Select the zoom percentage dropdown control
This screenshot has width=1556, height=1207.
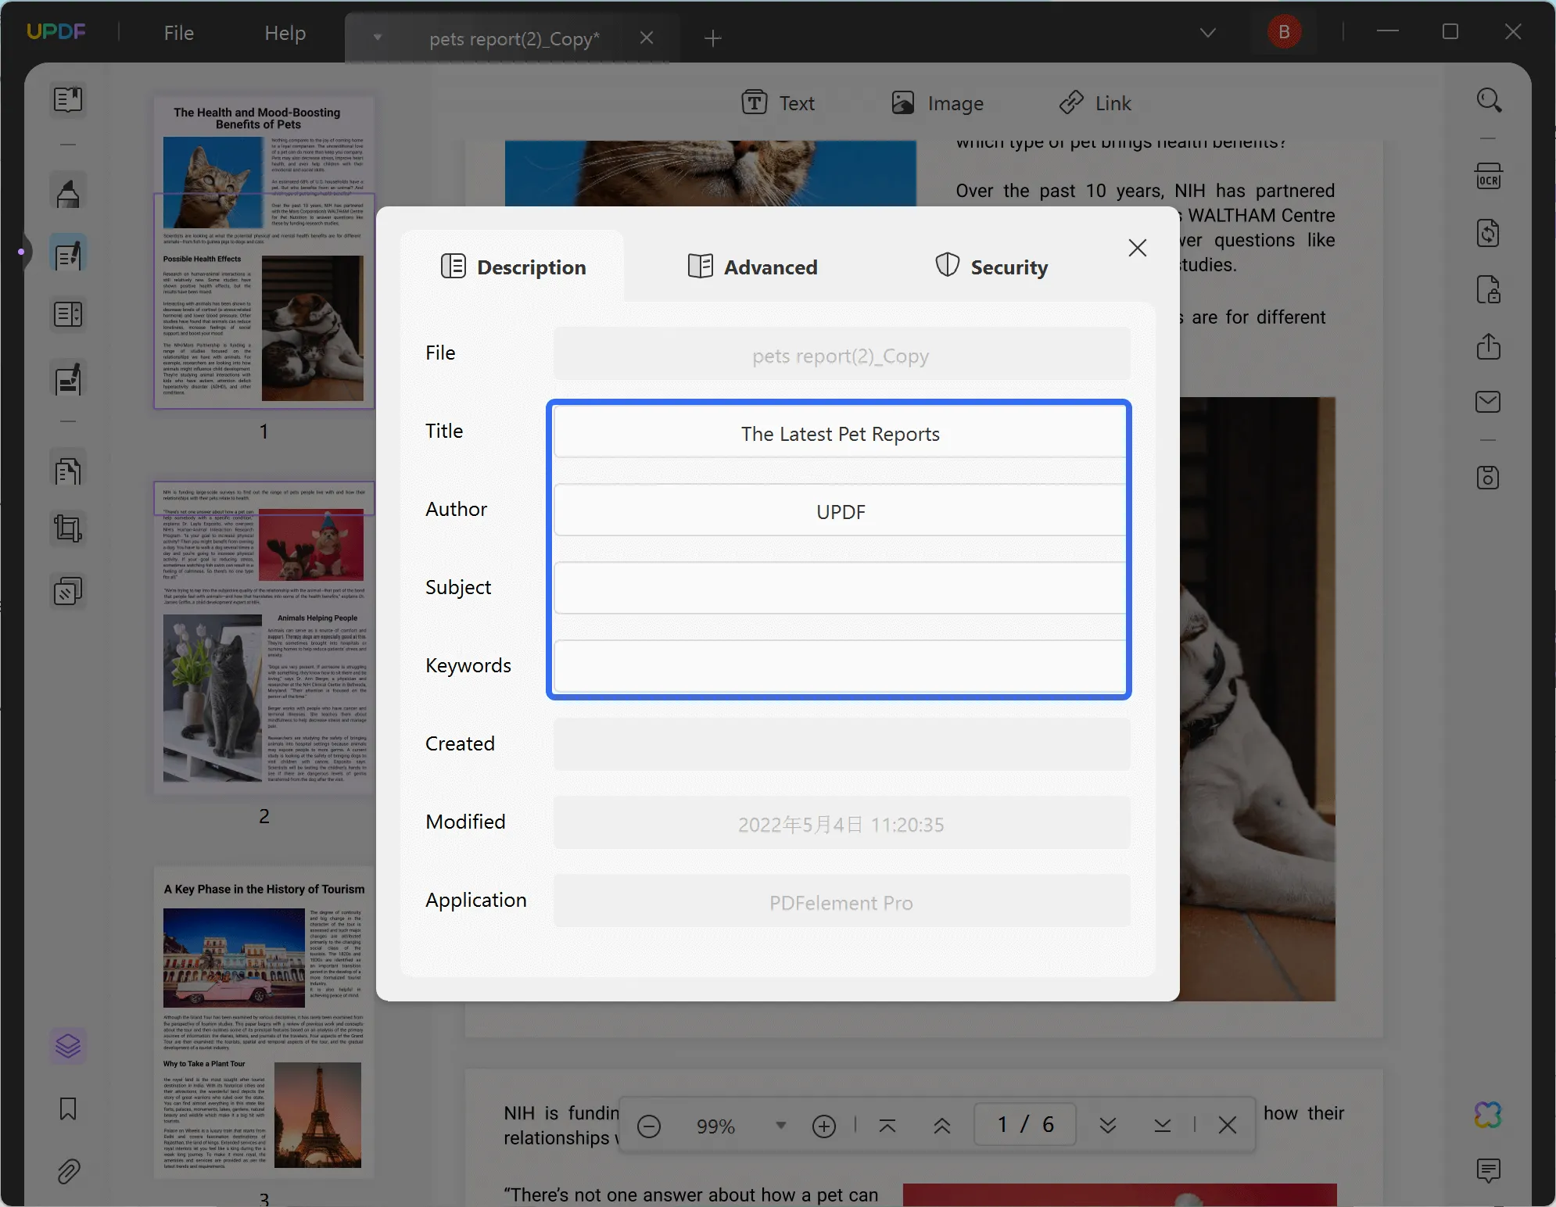780,1123
